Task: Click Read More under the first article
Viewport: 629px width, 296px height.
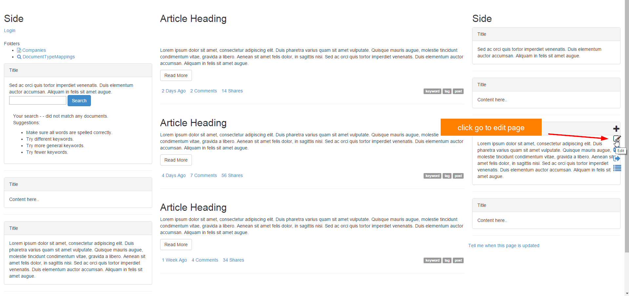Action: click(176, 75)
